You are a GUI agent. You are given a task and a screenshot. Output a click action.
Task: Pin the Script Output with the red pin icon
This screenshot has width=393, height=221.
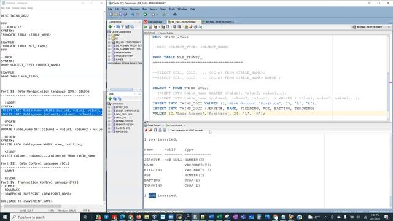[146, 130]
